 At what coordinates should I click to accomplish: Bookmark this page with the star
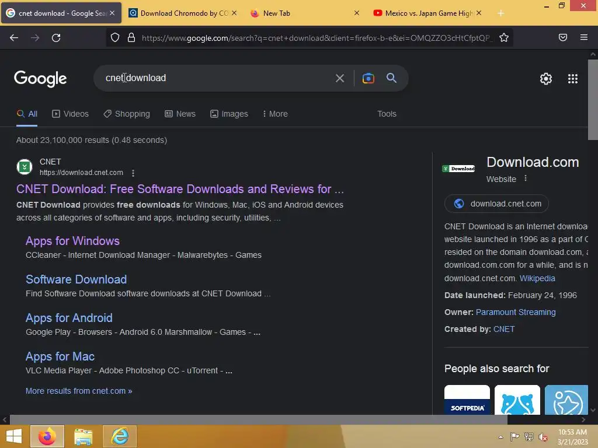[504, 38]
